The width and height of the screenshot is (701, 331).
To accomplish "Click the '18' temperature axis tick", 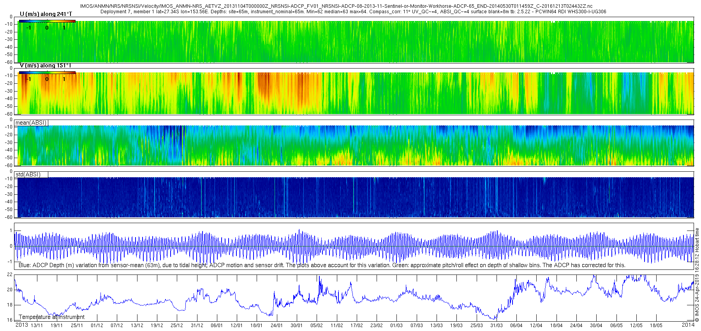I will pos(10,305).
